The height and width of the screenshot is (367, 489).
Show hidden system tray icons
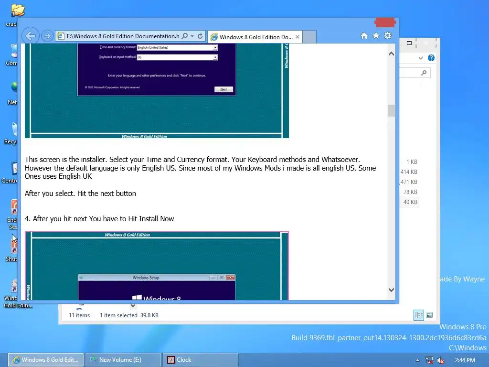(417, 360)
